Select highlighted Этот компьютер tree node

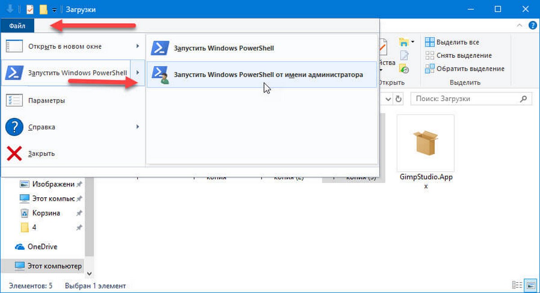coord(42,266)
